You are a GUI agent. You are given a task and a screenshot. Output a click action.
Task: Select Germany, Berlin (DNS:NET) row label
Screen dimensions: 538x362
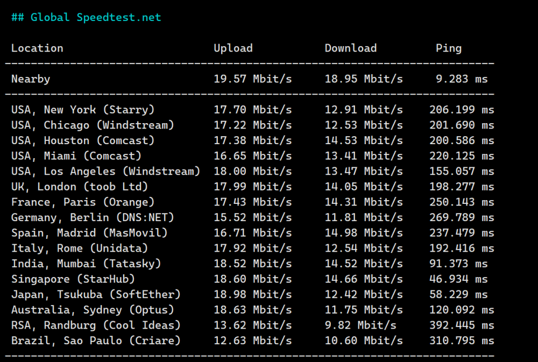coord(93,218)
